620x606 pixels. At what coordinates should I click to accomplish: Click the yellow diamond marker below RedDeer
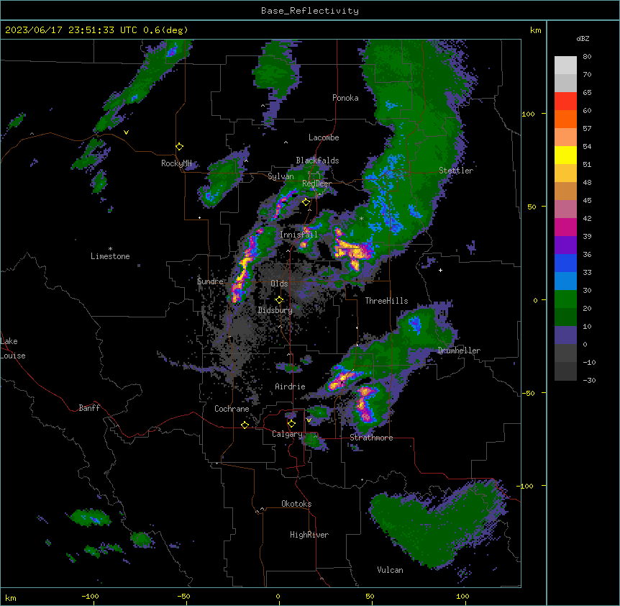[306, 202]
